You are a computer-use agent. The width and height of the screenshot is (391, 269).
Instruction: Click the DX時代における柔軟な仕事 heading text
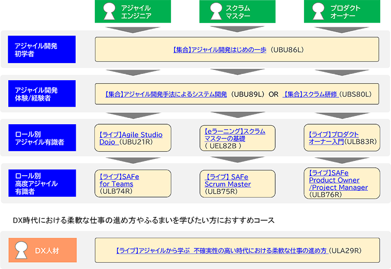click(144, 220)
